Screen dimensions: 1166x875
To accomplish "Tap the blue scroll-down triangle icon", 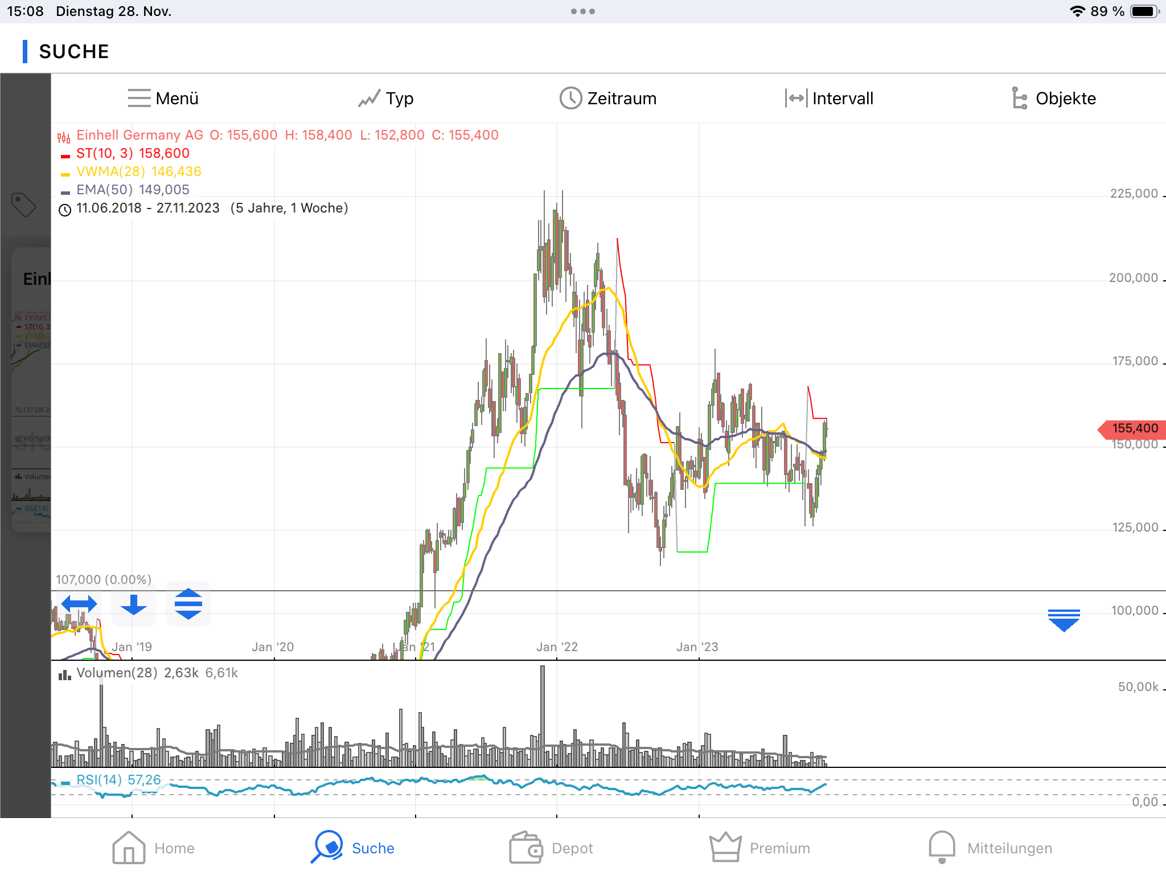I will point(1064,620).
